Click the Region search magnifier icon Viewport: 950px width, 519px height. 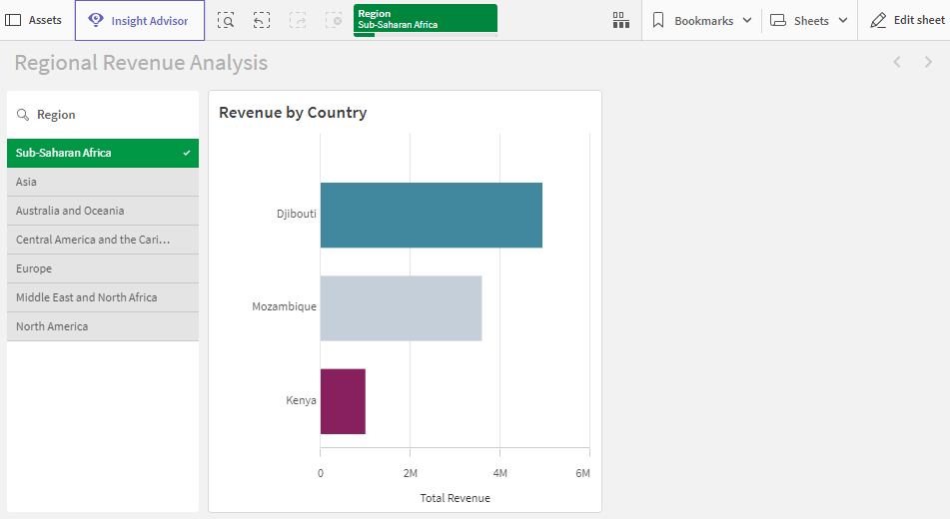coord(23,115)
